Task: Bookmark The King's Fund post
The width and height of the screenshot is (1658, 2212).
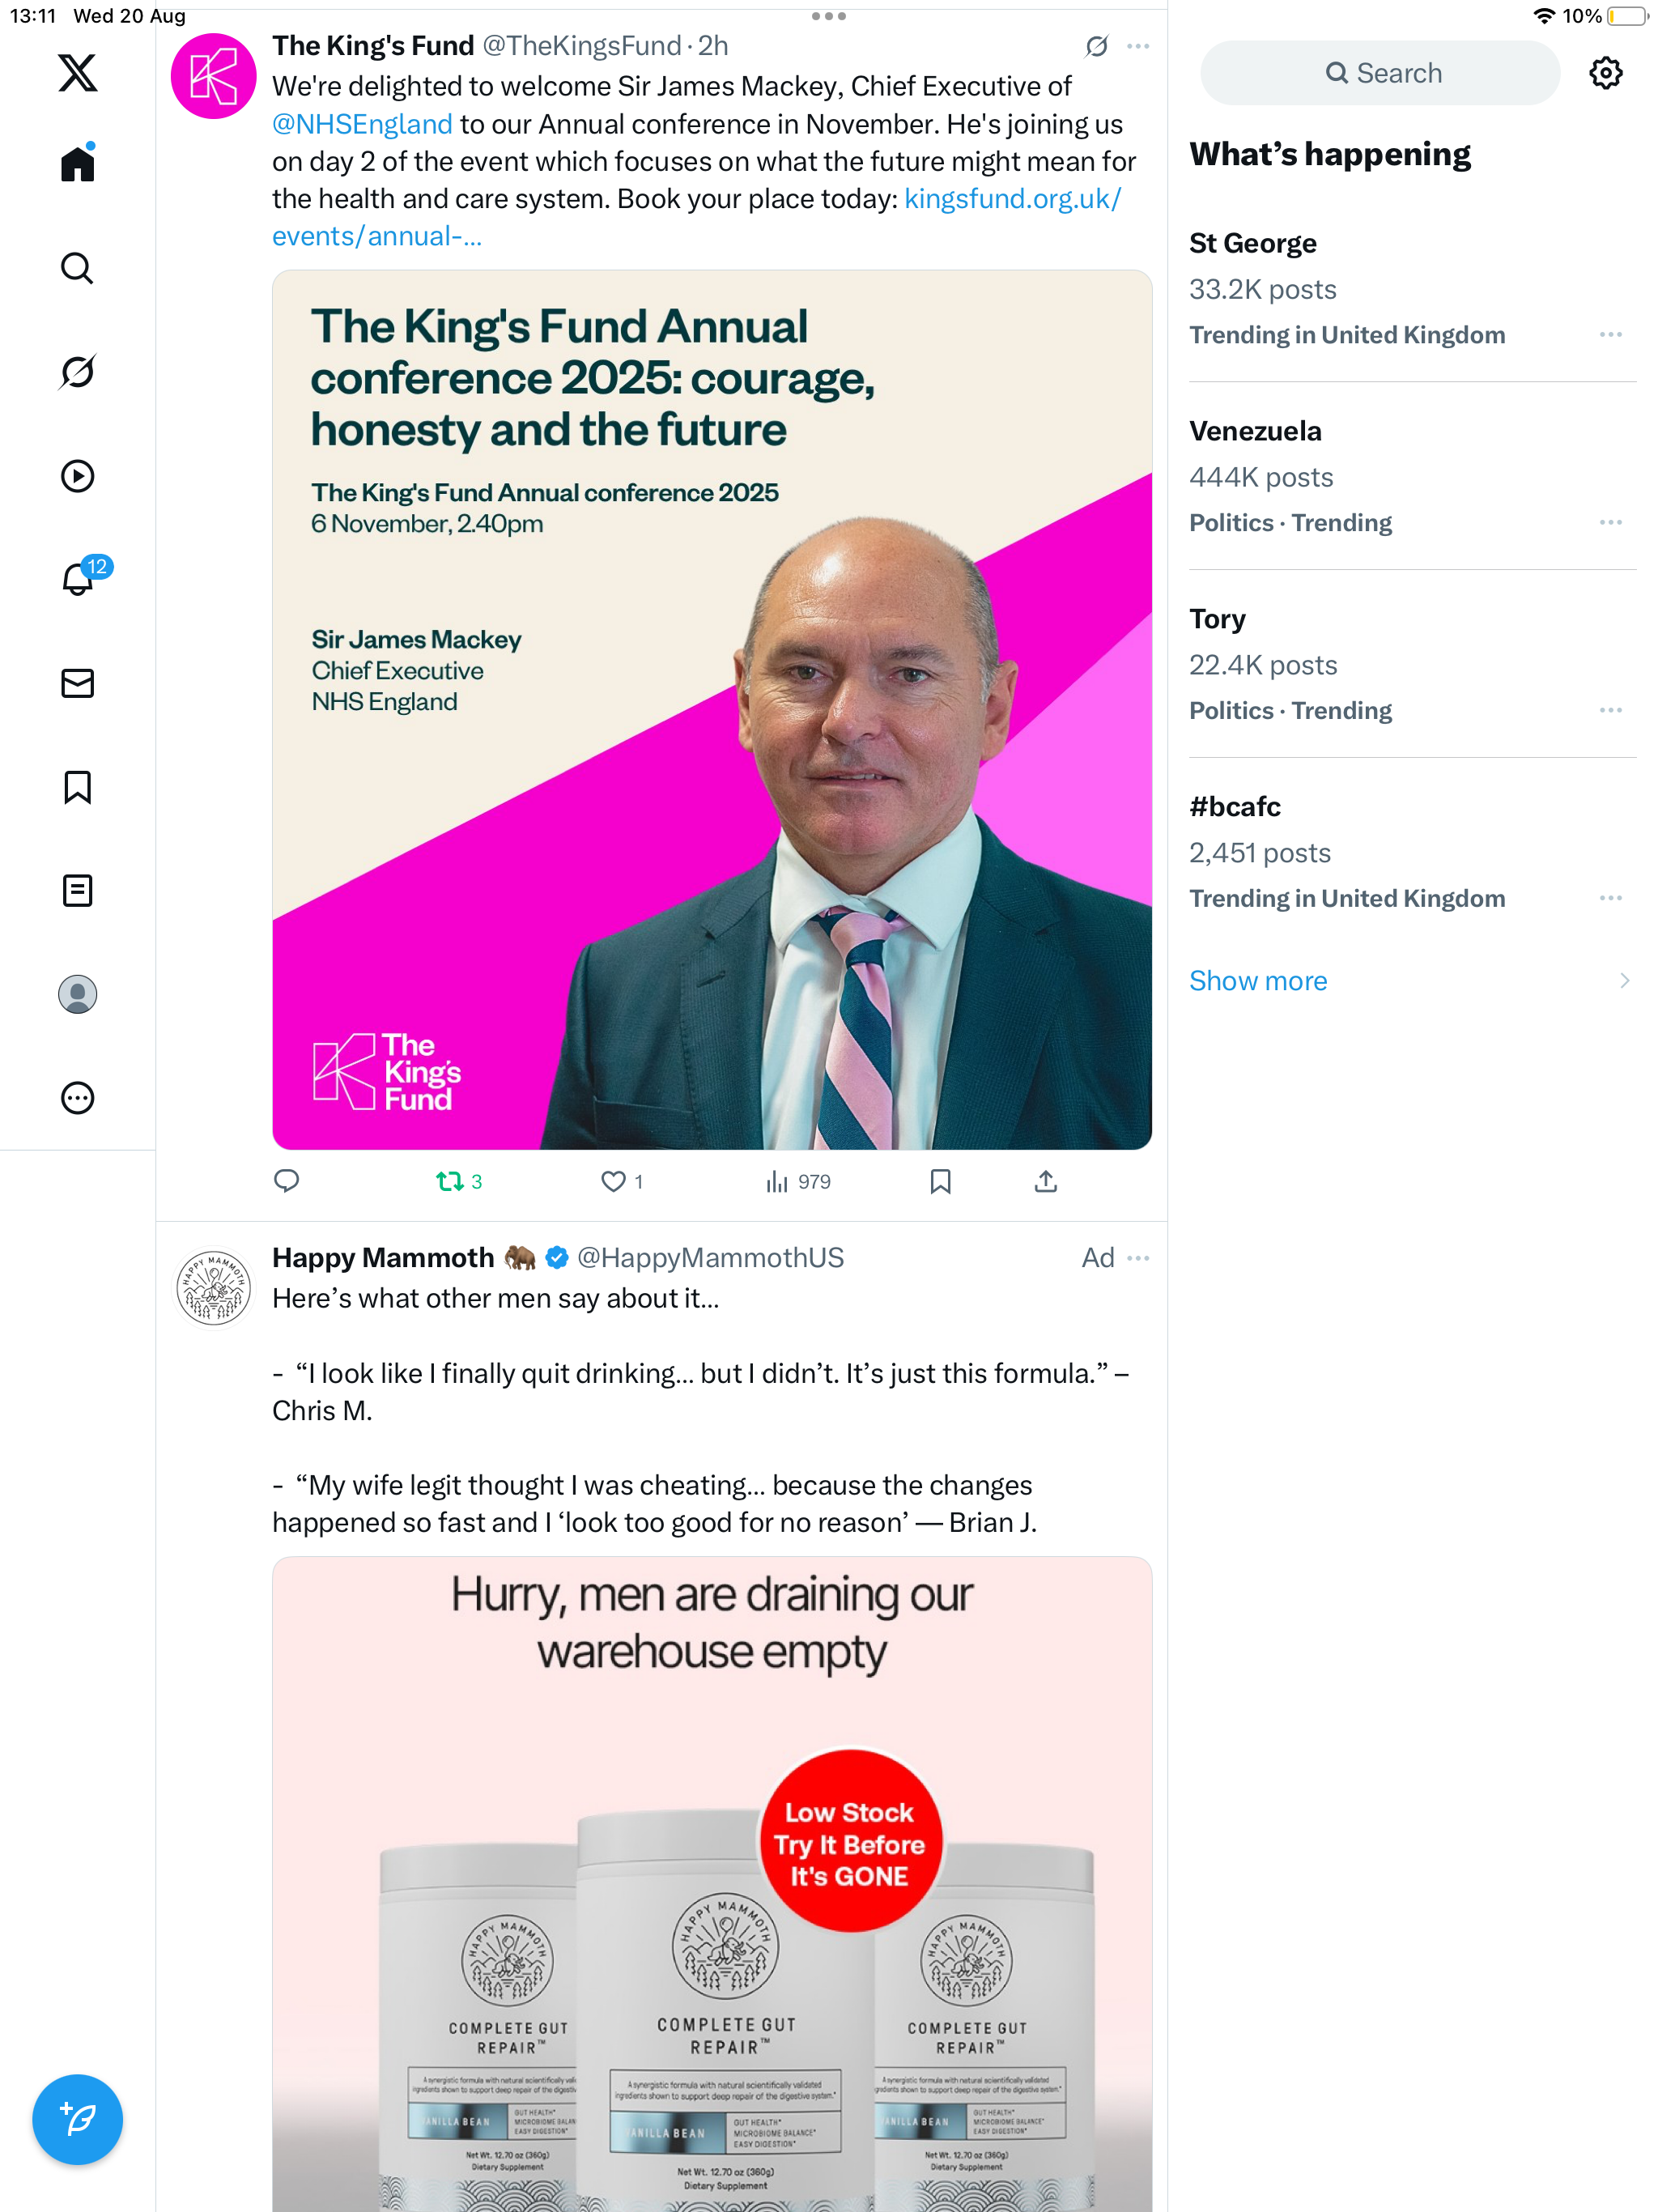Action: coord(940,1182)
